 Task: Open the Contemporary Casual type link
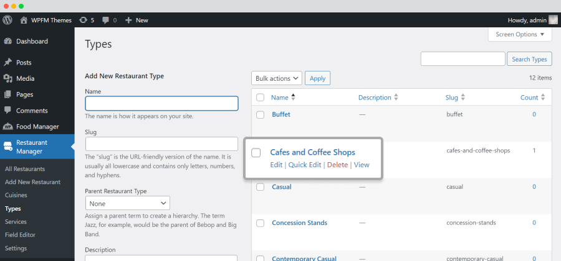pyautogui.click(x=304, y=259)
